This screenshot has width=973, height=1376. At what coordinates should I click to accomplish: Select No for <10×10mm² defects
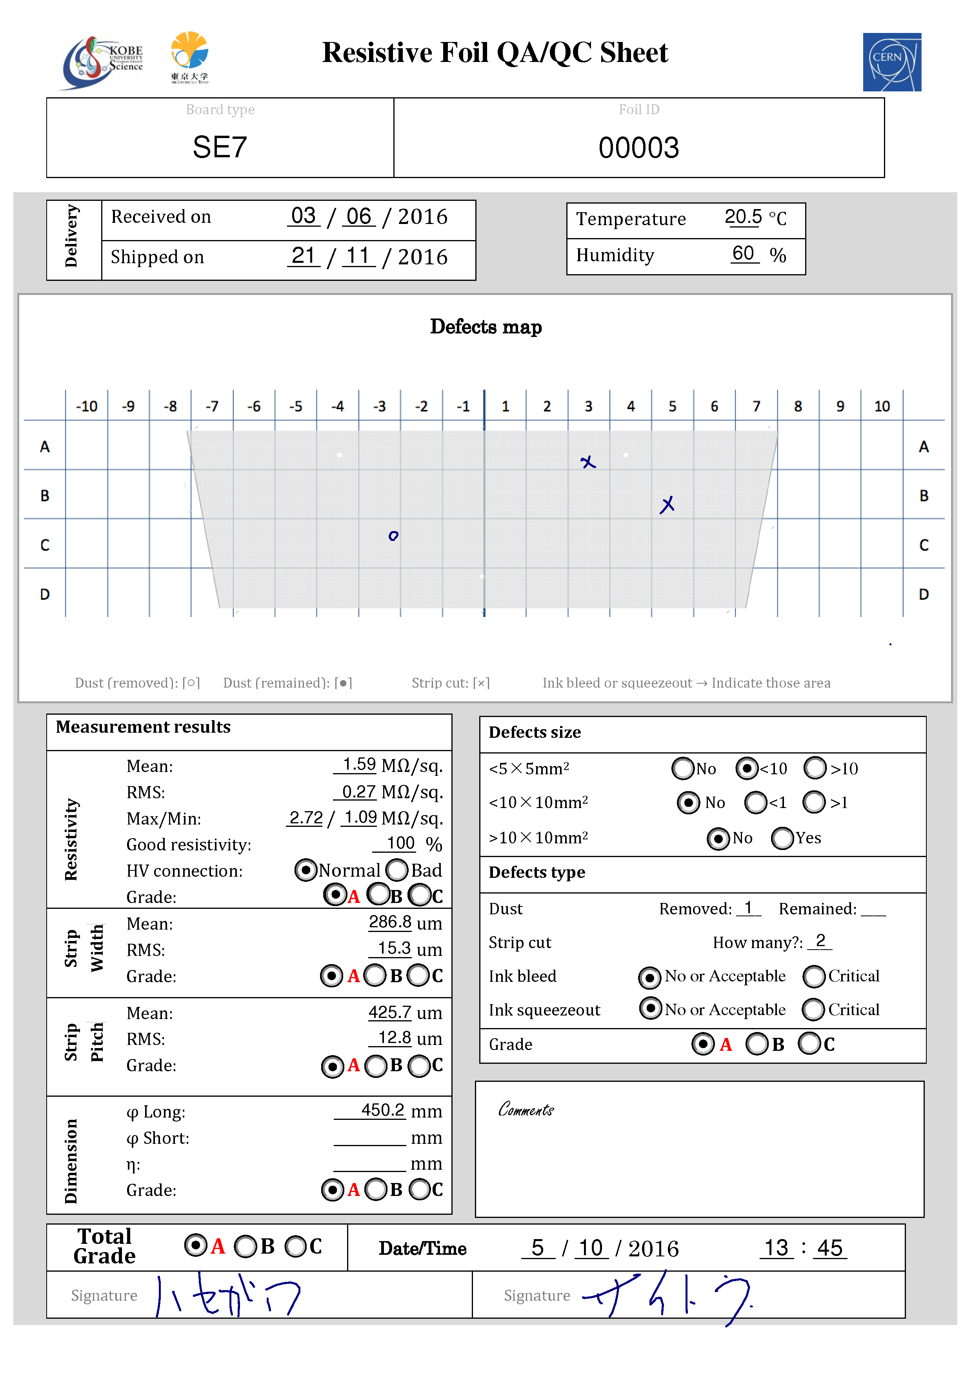tap(688, 803)
